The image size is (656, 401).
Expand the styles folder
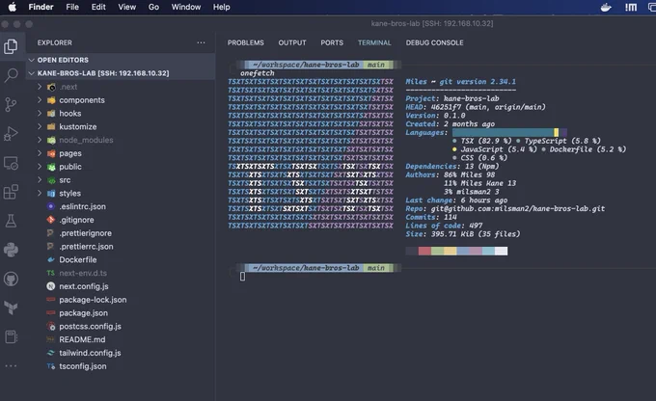(40, 193)
